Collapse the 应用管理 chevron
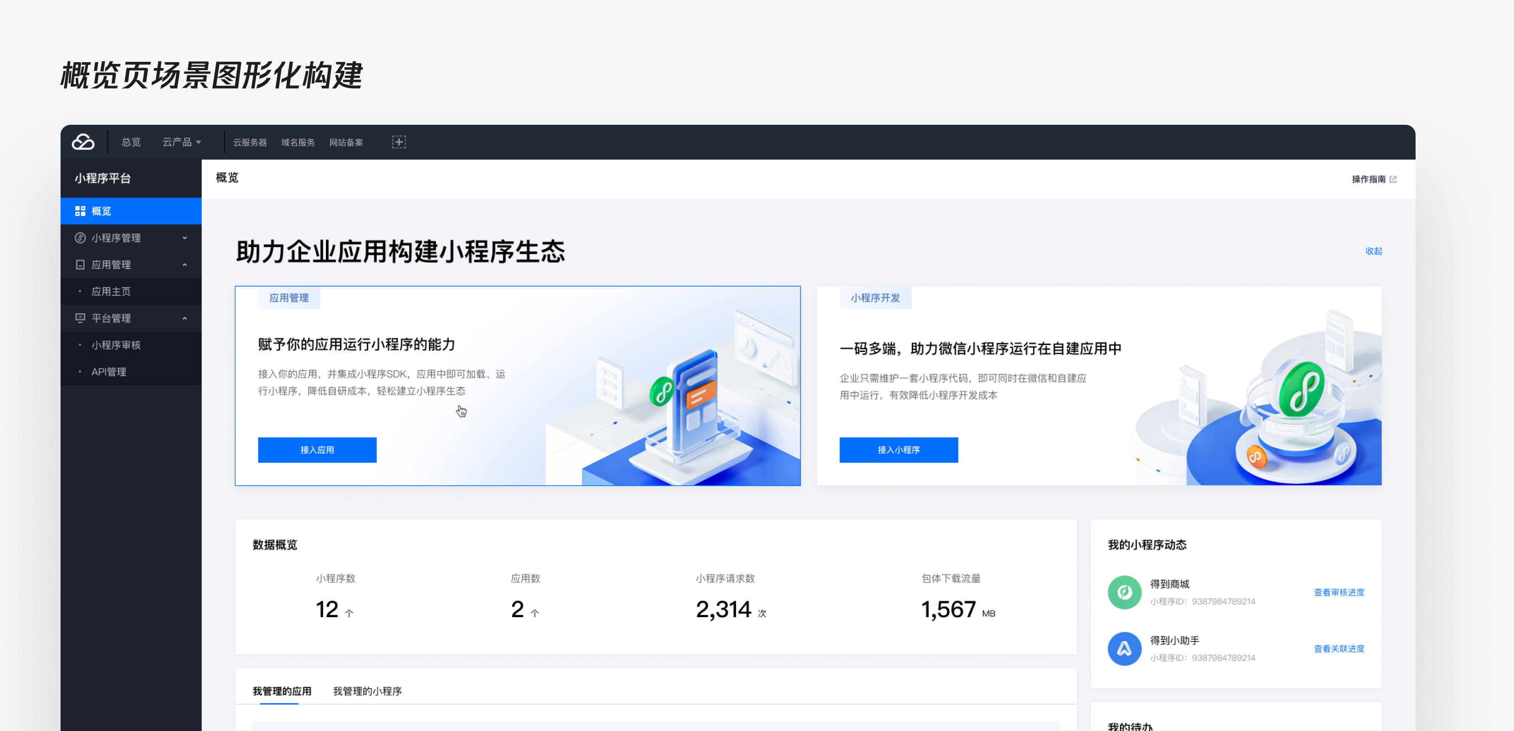The width and height of the screenshot is (1514, 731). (x=185, y=264)
